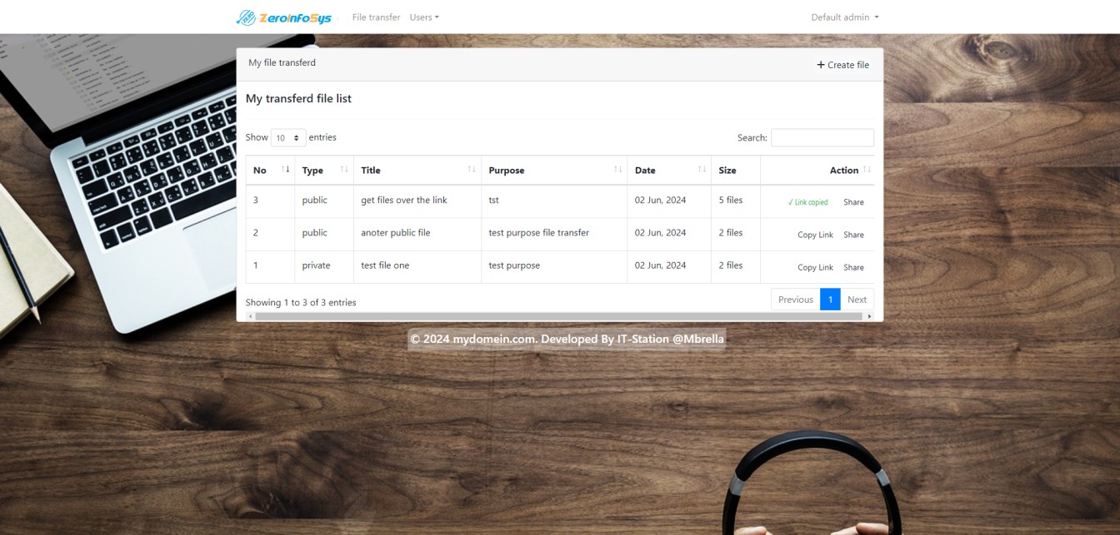Copy link for 'anoter public file'
The width and height of the screenshot is (1120, 535).
815,235
